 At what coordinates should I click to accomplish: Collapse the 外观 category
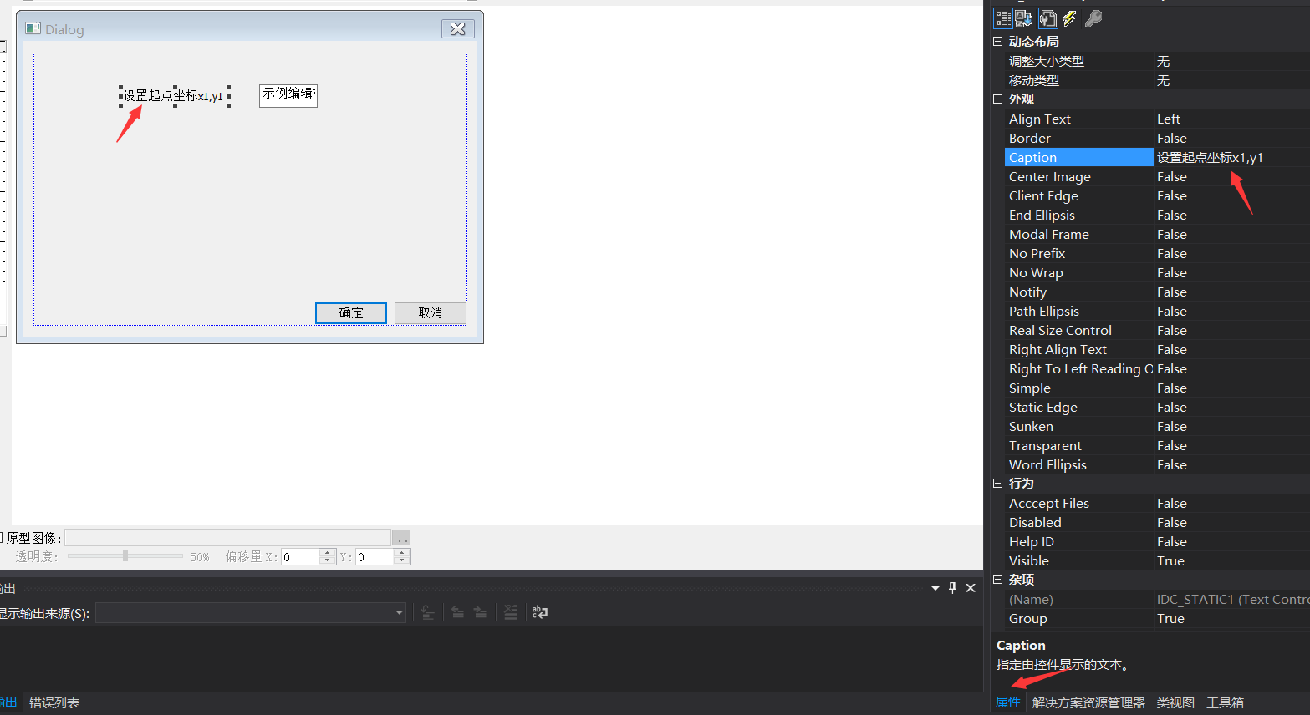click(997, 99)
